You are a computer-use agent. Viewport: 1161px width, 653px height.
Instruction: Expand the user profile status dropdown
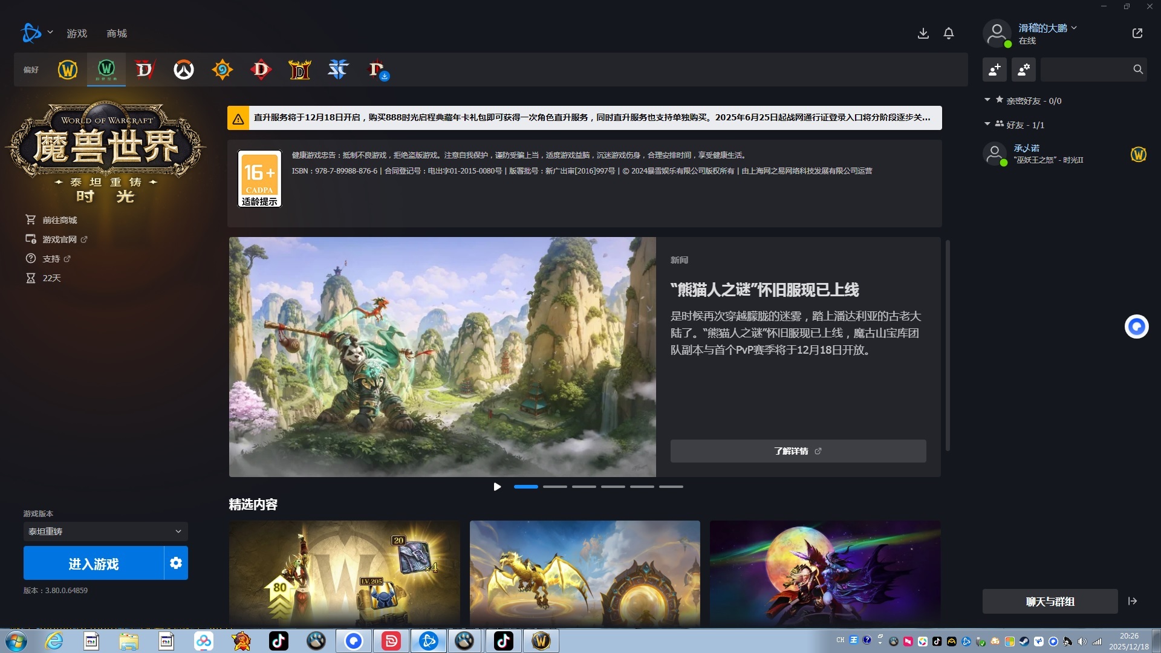(x=1074, y=28)
